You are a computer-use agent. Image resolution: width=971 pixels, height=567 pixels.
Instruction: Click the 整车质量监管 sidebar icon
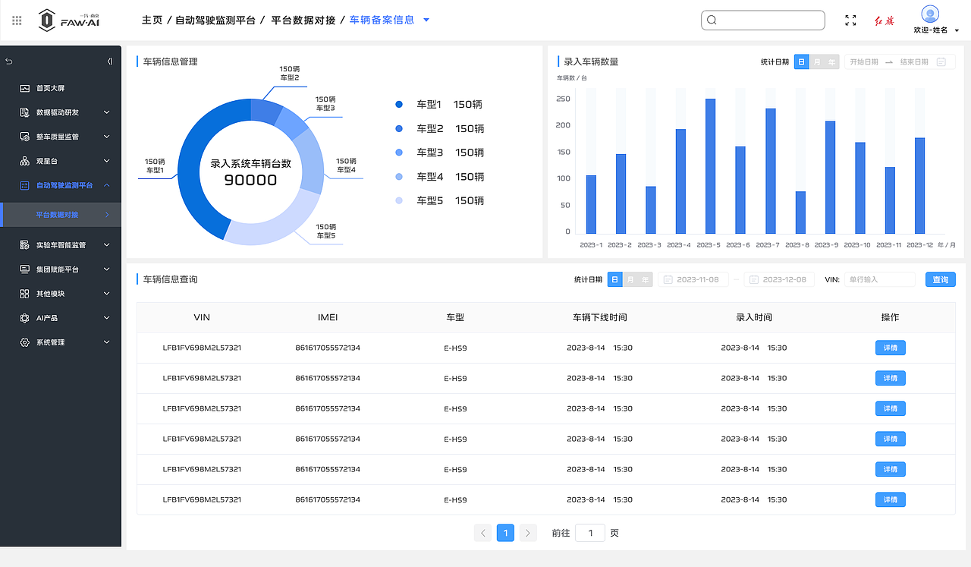click(x=26, y=136)
